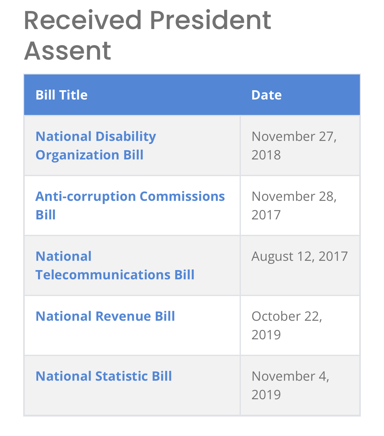Screen dimensions: 384x436
Task: Select the November 28, 2017 date cell
Action: pyautogui.click(x=294, y=205)
